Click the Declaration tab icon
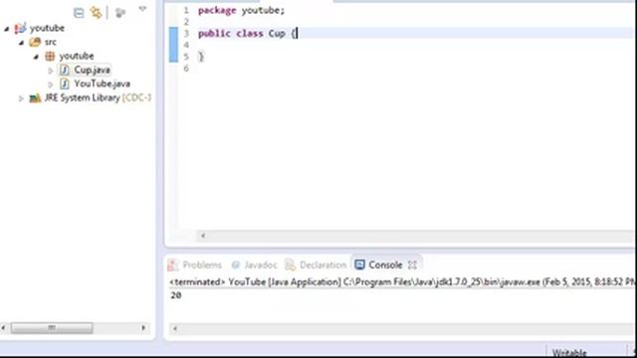Viewport: 637px width, 358px height. click(x=290, y=266)
